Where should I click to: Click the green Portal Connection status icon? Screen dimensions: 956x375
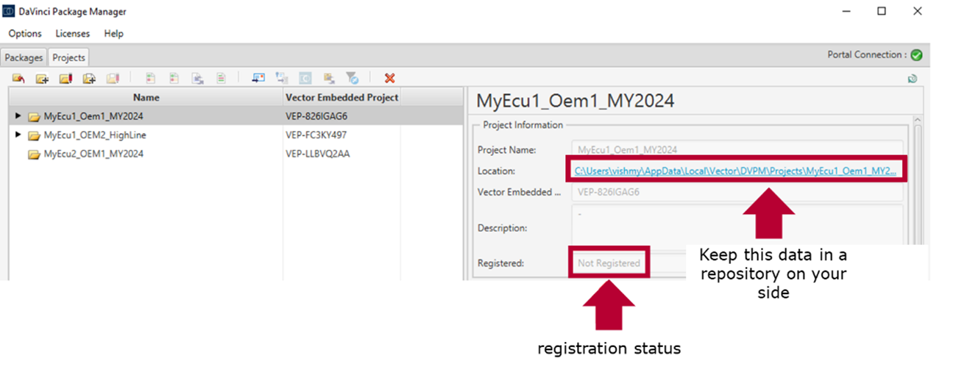(x=916, y=55)
